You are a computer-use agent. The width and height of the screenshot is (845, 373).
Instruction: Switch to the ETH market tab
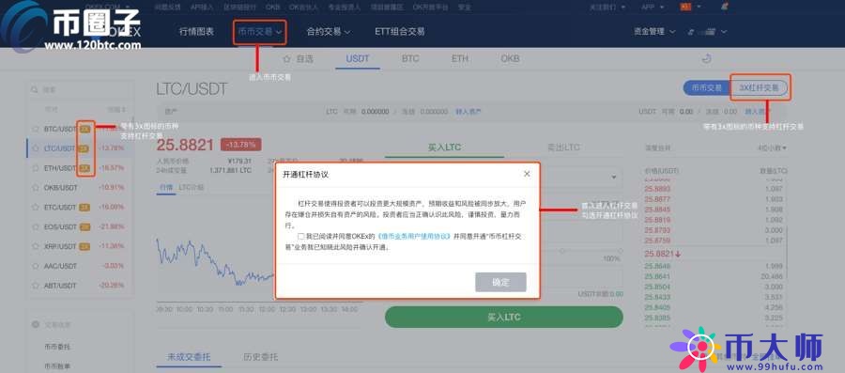click(460, 59)
